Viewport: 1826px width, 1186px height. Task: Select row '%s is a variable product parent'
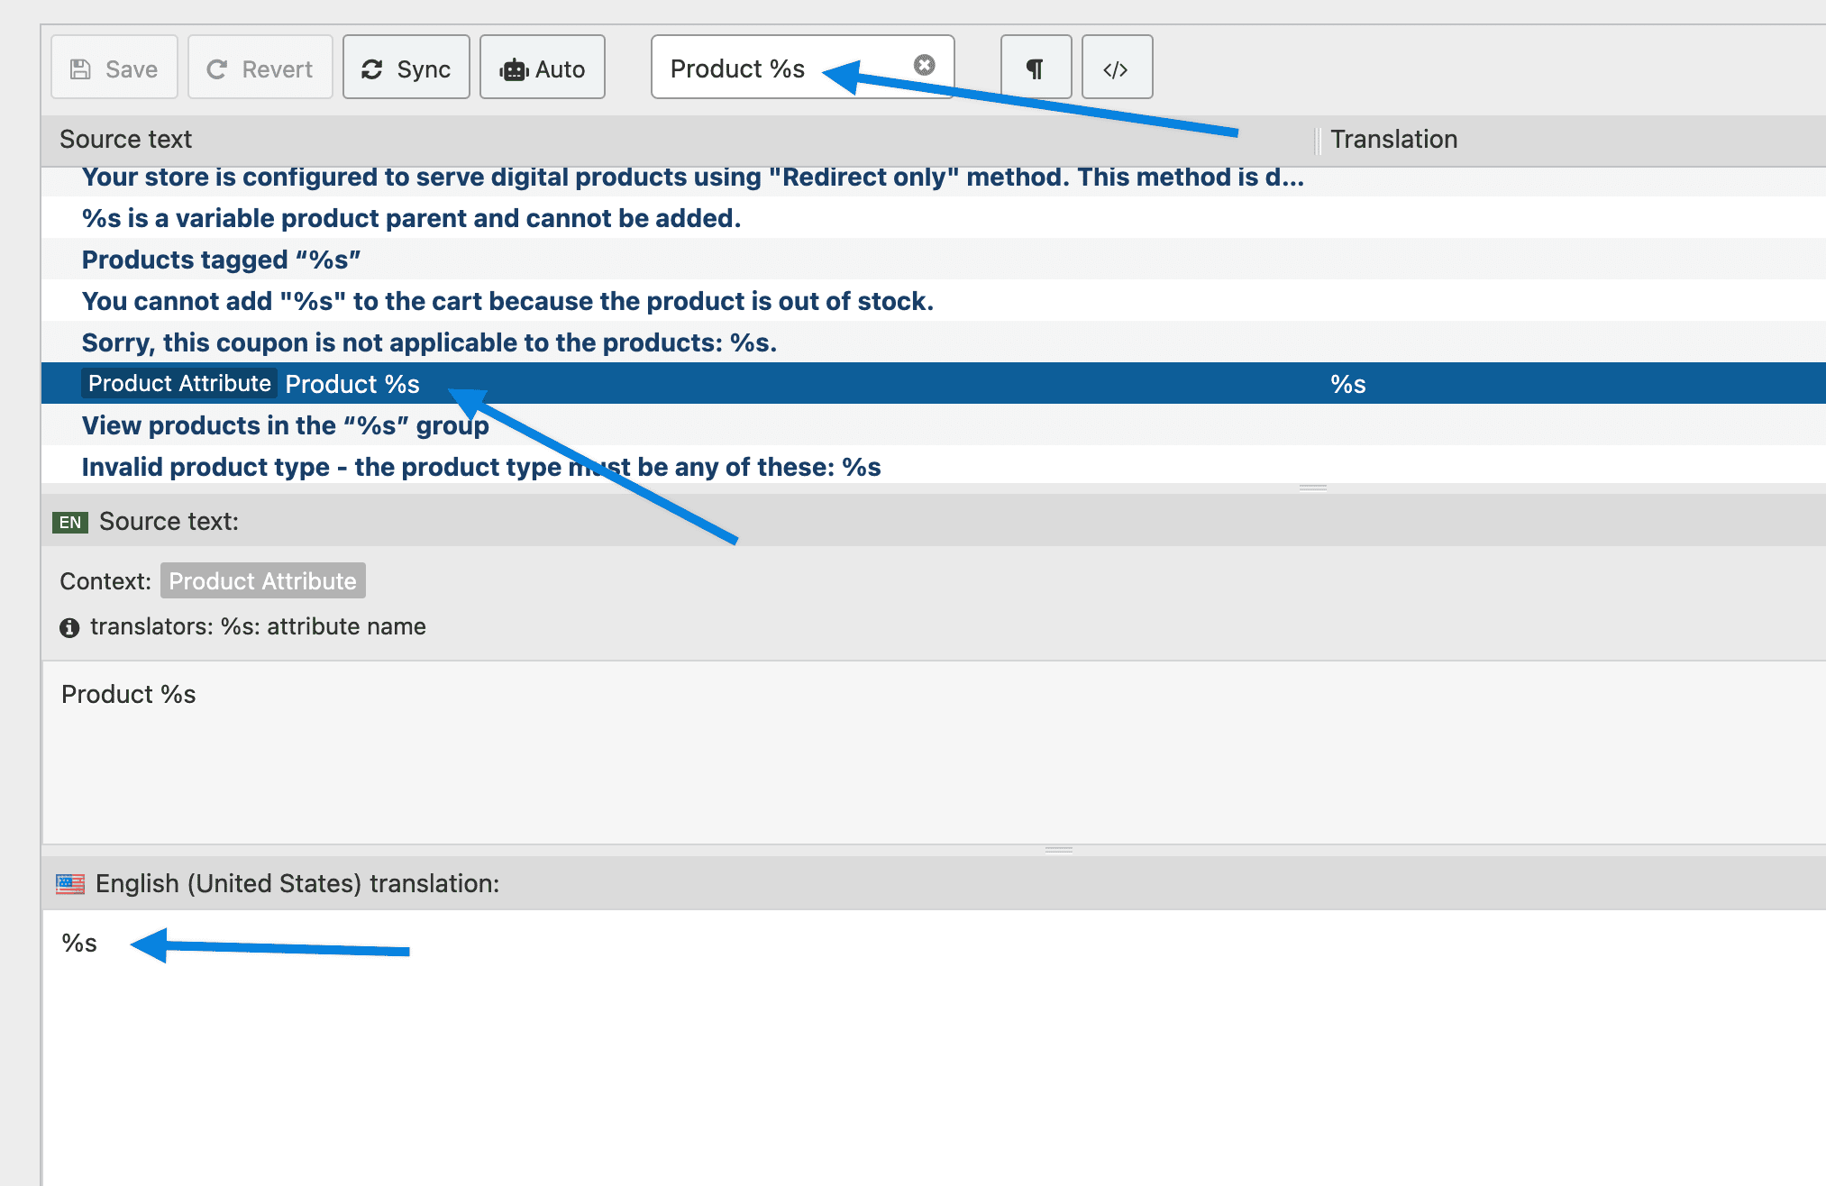pyautogui.click(x=934, y=218)
